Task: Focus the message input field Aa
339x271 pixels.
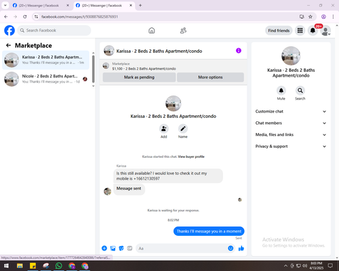Action: [181, 248]
